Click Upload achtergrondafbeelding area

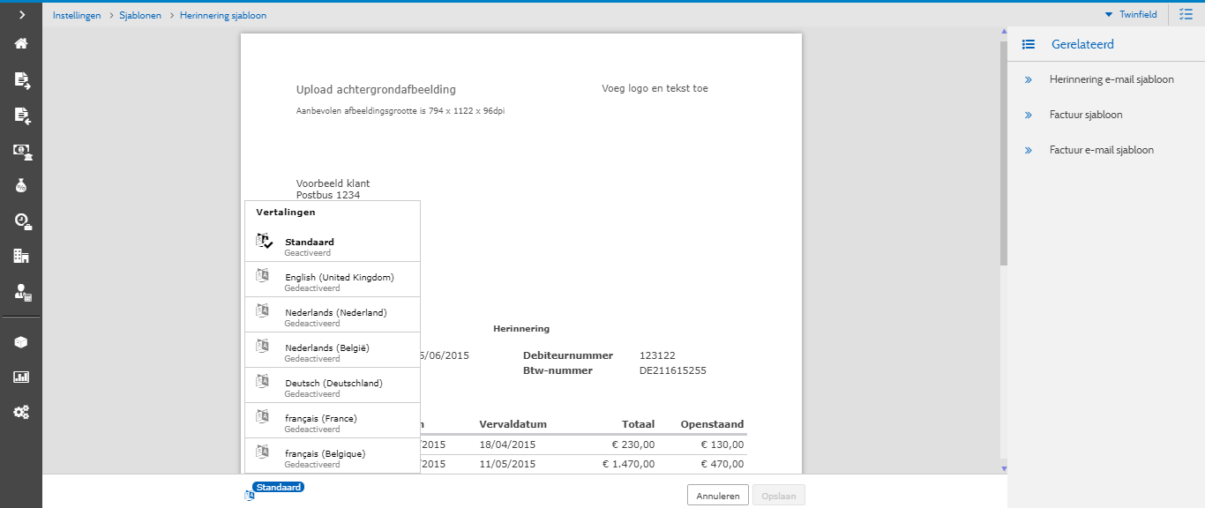tap(376, 89)
